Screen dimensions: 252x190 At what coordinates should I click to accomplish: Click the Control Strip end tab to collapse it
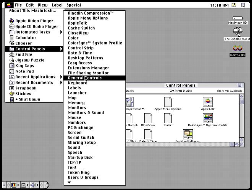47,185
